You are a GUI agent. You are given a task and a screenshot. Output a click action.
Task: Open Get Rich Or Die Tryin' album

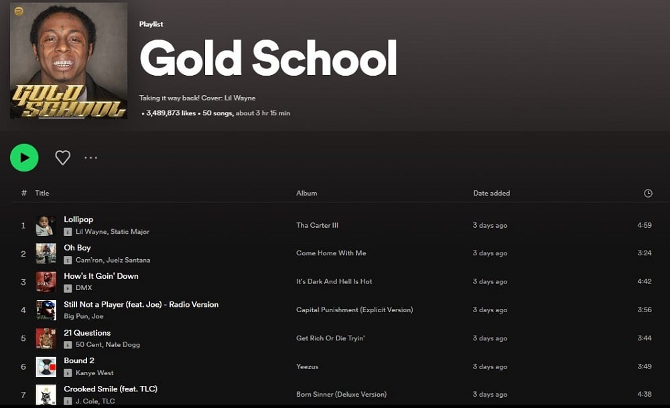[x=330, y=338]
